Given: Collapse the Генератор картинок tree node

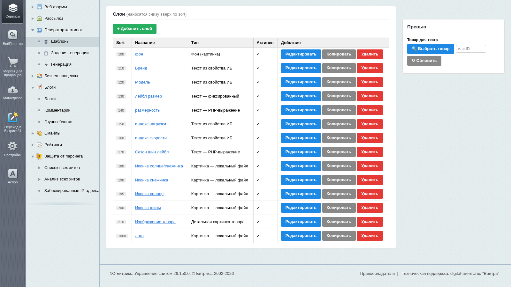Looking at the screenshot, I should [33, 30].
